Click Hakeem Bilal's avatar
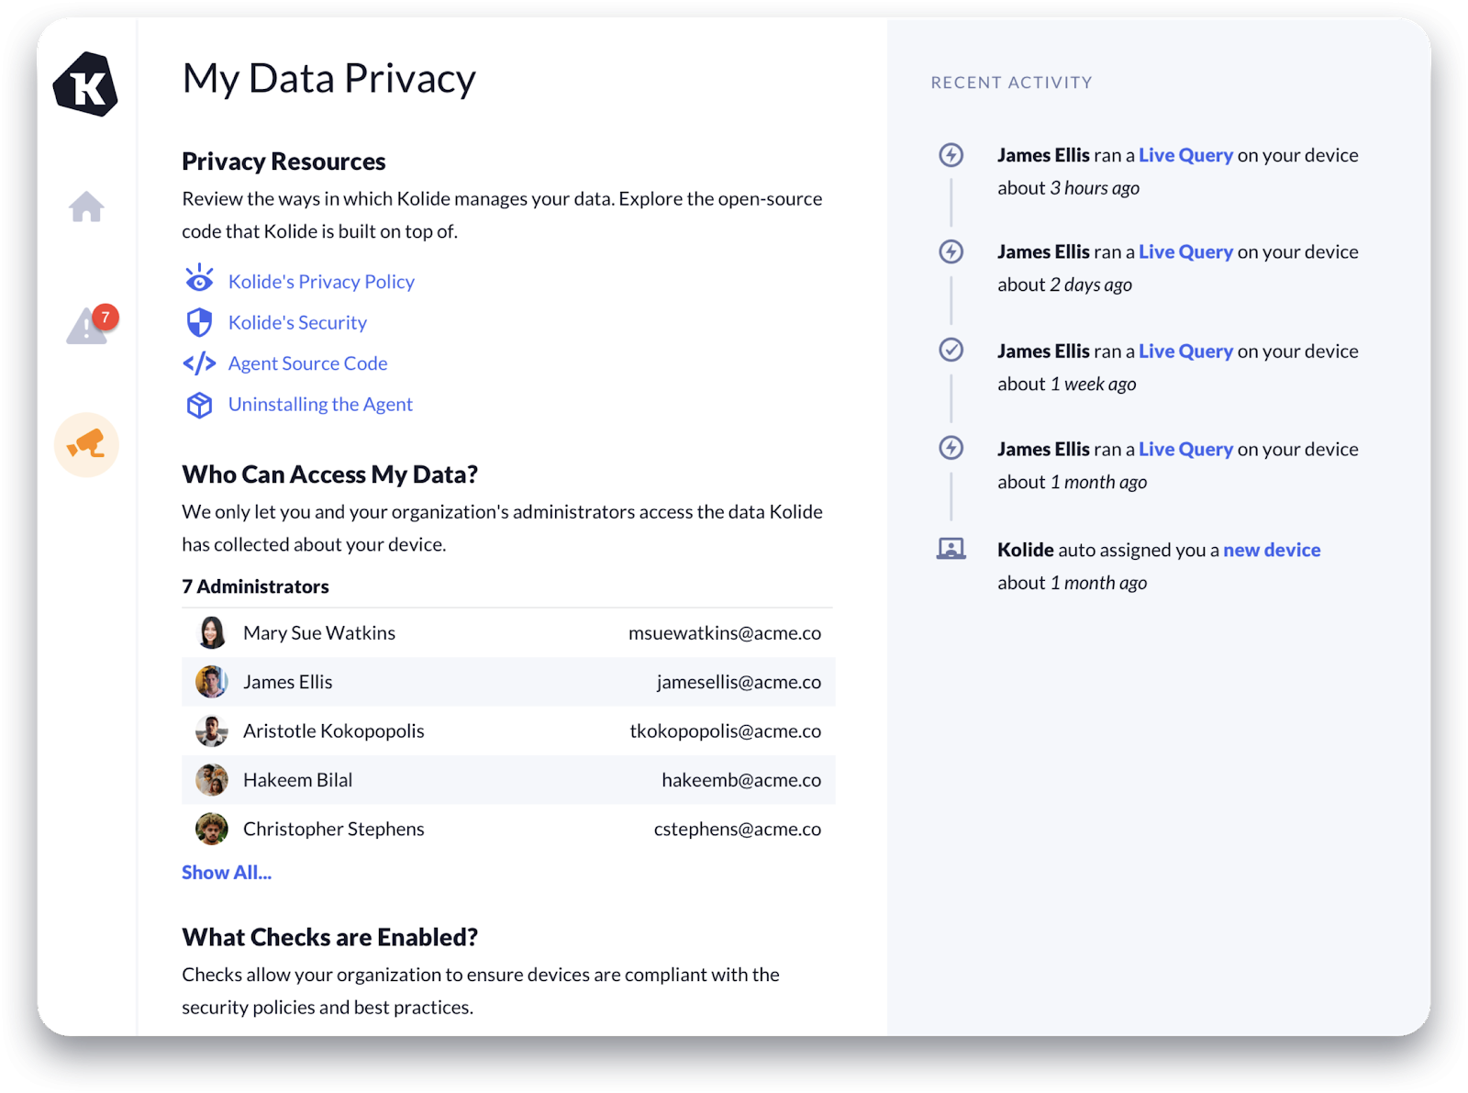This screenshot has width=1468, height=1093. click(x=212, y=780)
